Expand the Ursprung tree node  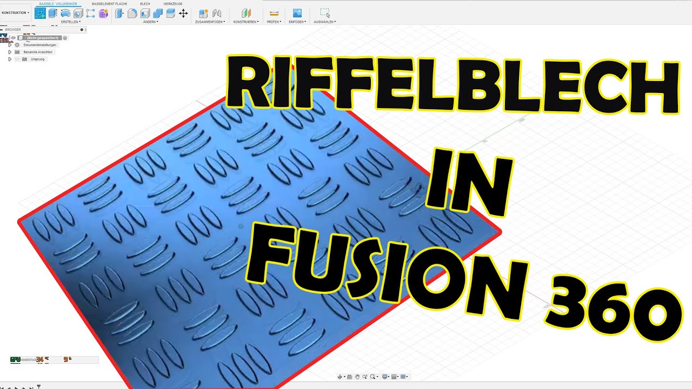[10, 59]
